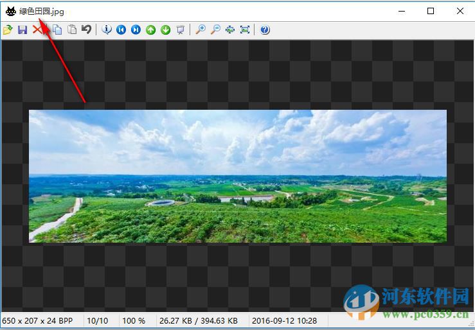Show image information with the info icon
475x330 pixels.
point(107,30)
